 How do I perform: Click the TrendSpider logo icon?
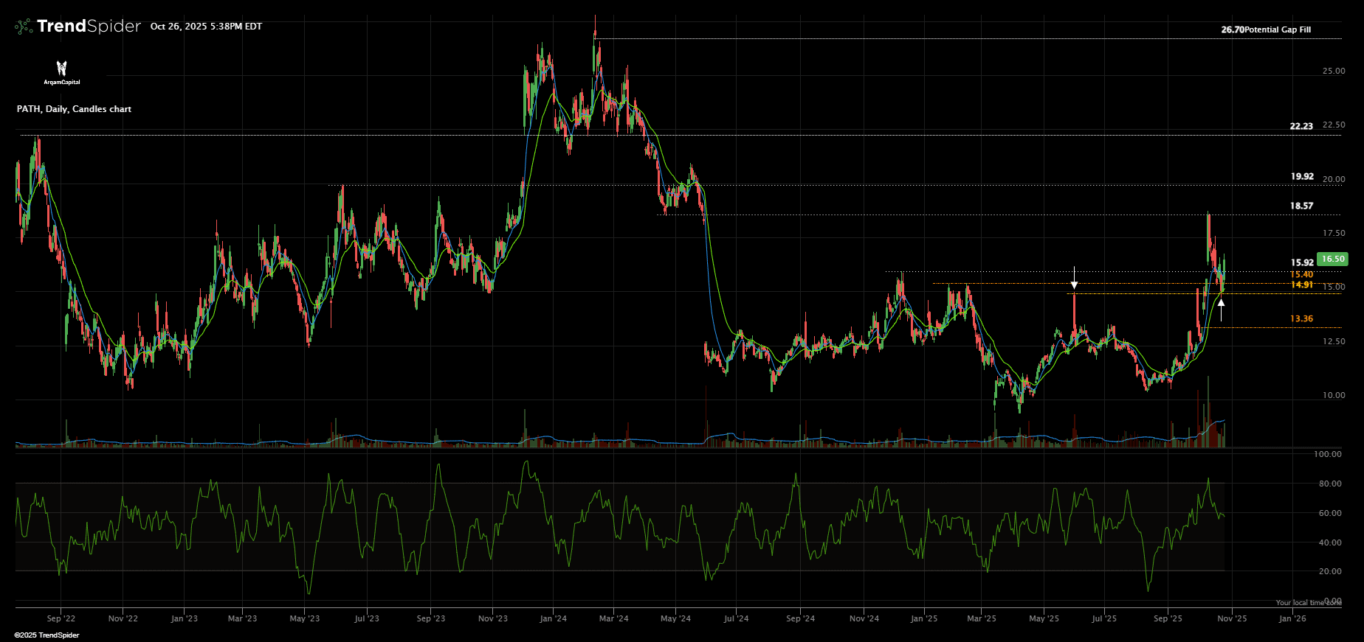click(24, 27)
